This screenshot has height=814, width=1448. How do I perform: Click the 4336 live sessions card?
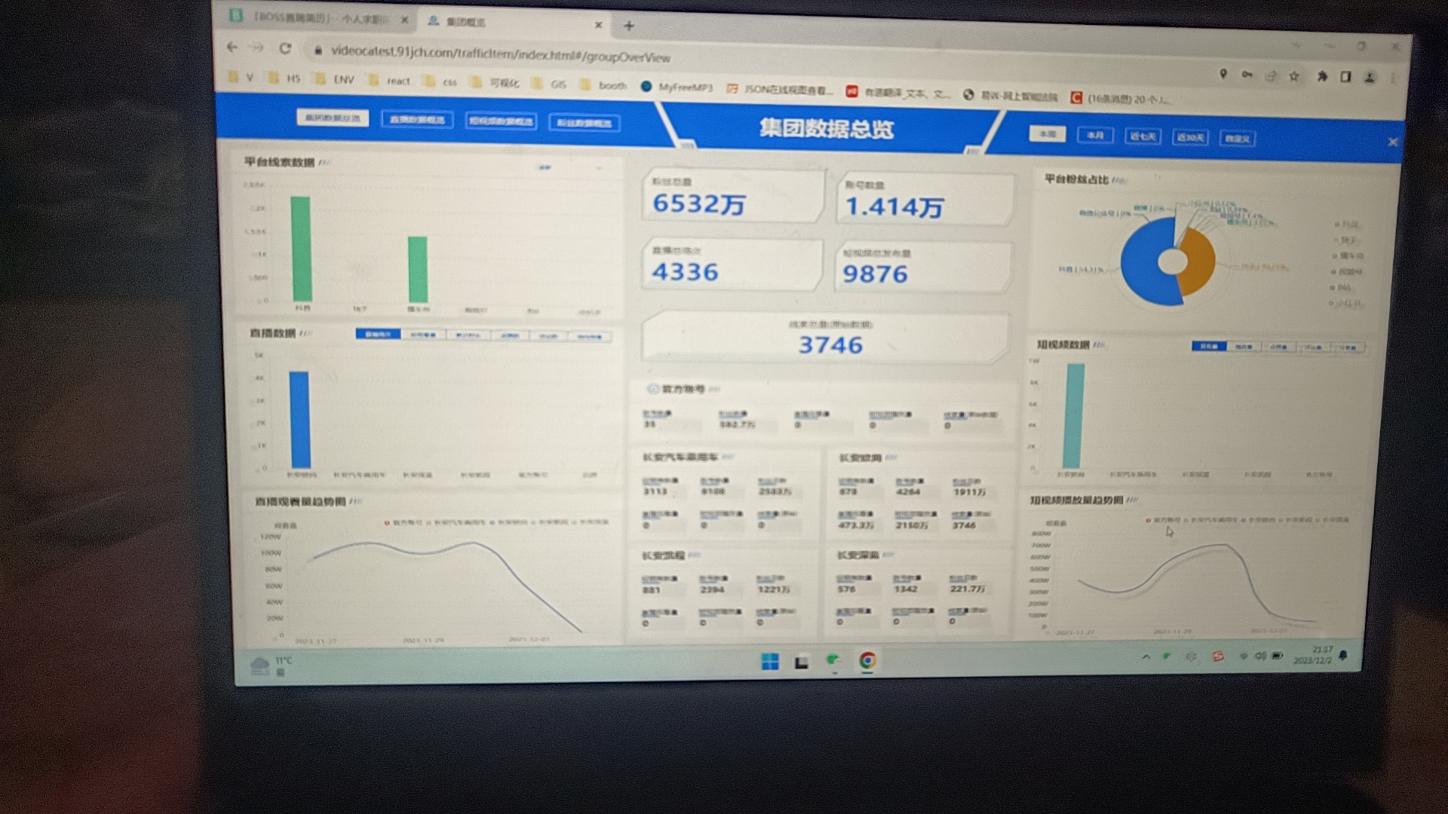click(732, 264)
